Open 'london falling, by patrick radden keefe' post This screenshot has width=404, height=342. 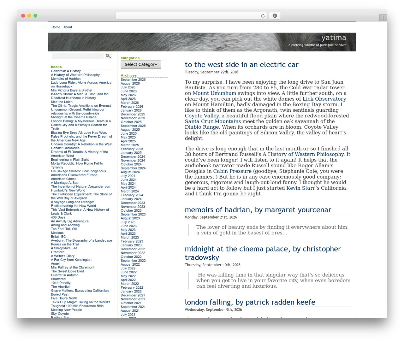coord(250,302)
